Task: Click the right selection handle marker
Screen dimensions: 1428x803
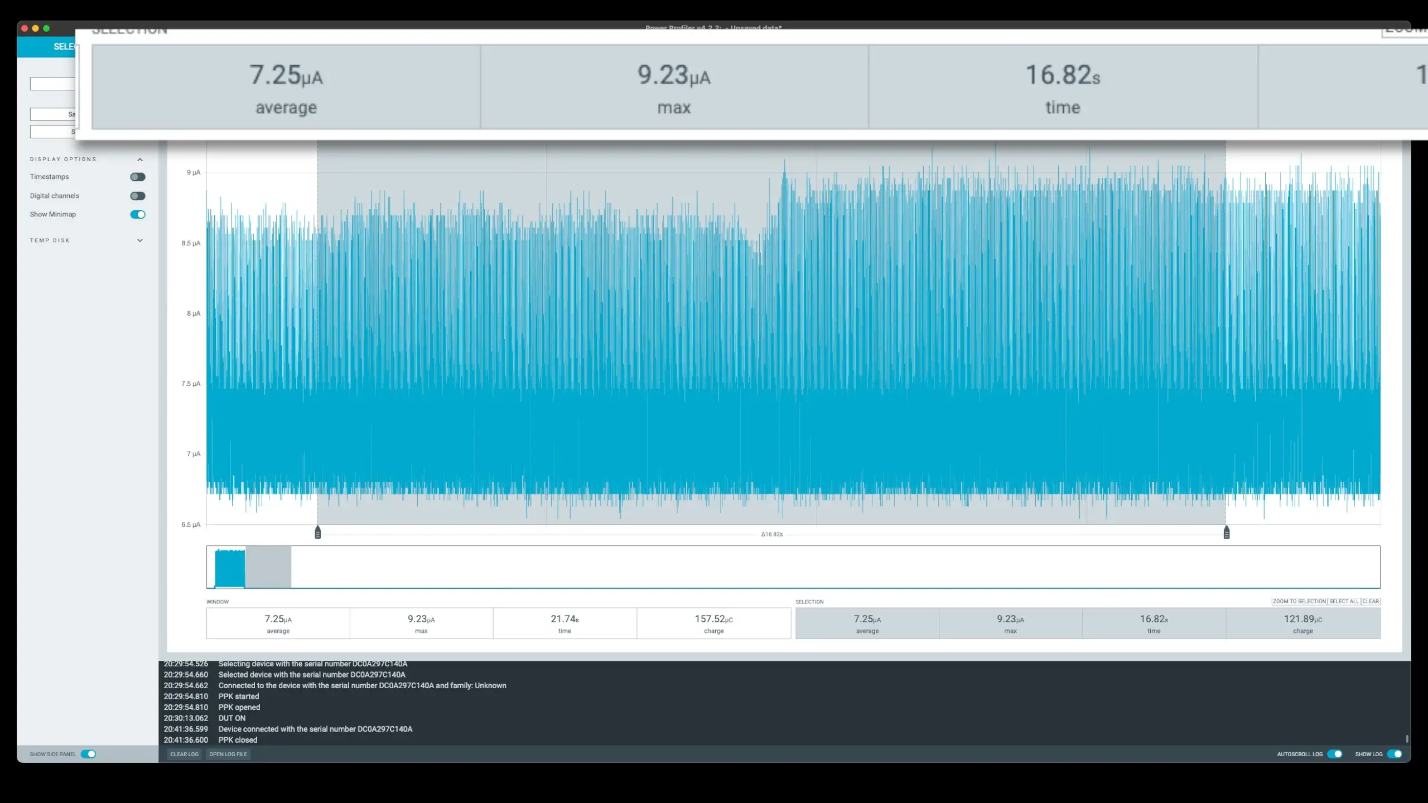Action: coord(1226,533)
